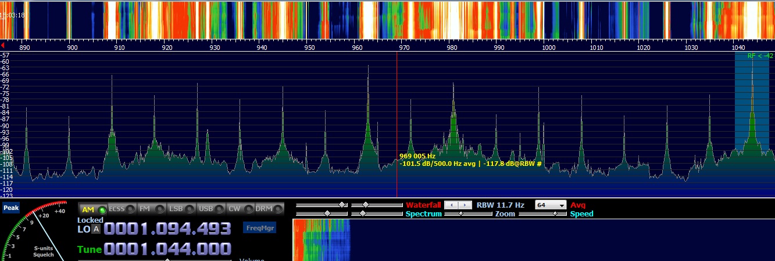Click the red left-arrow marker below timestamp

coord(3,45)
